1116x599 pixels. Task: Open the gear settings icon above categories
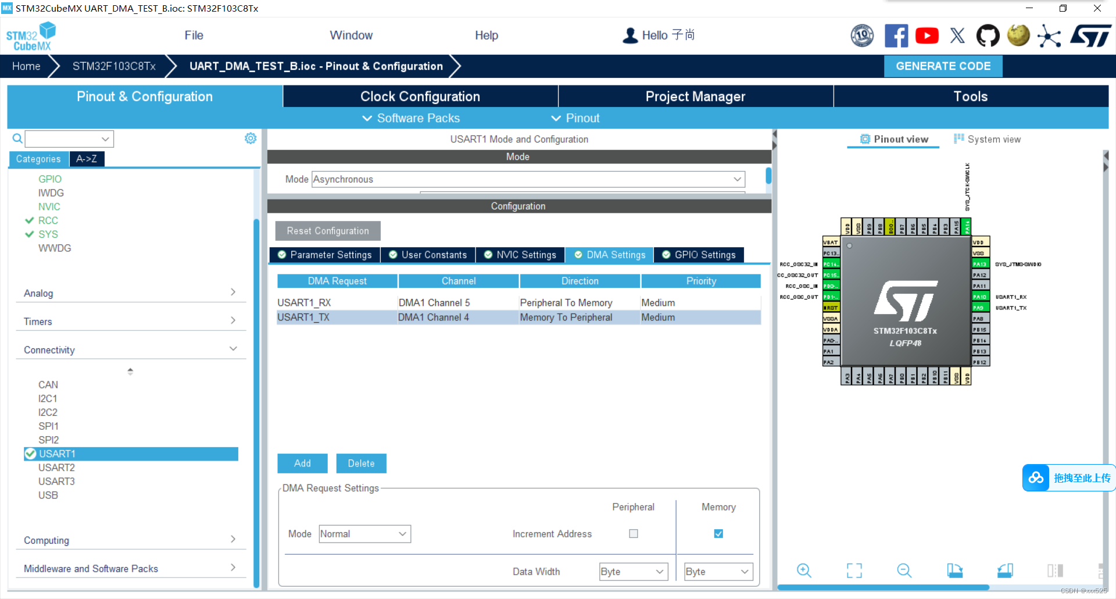click(x=251, y=138)
